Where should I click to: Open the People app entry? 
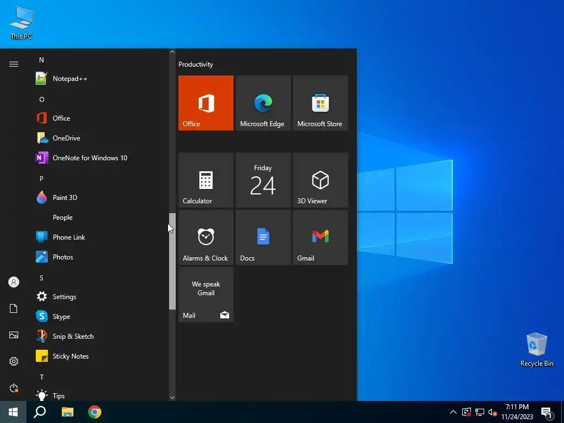101,217
